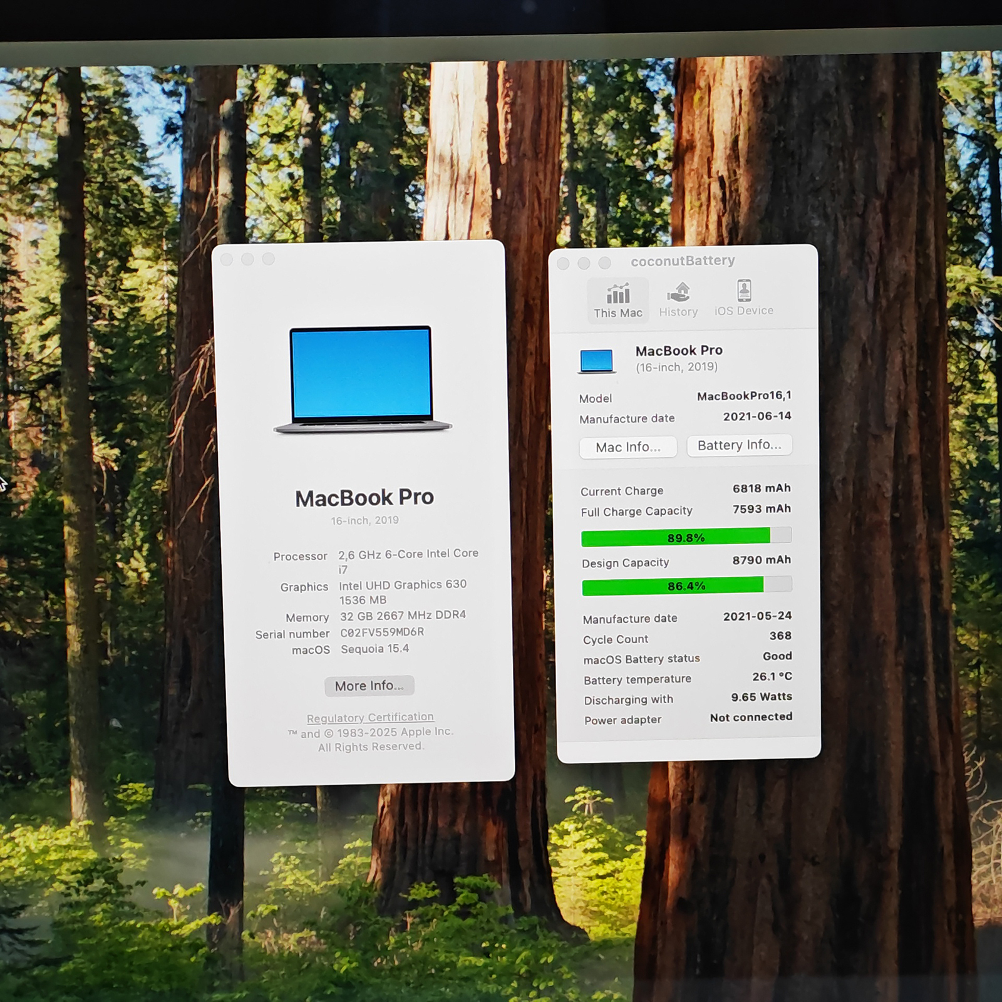Open the Regulatory Certification link
Viewport: 1002px width, 1002px height.
click(370, 718)
